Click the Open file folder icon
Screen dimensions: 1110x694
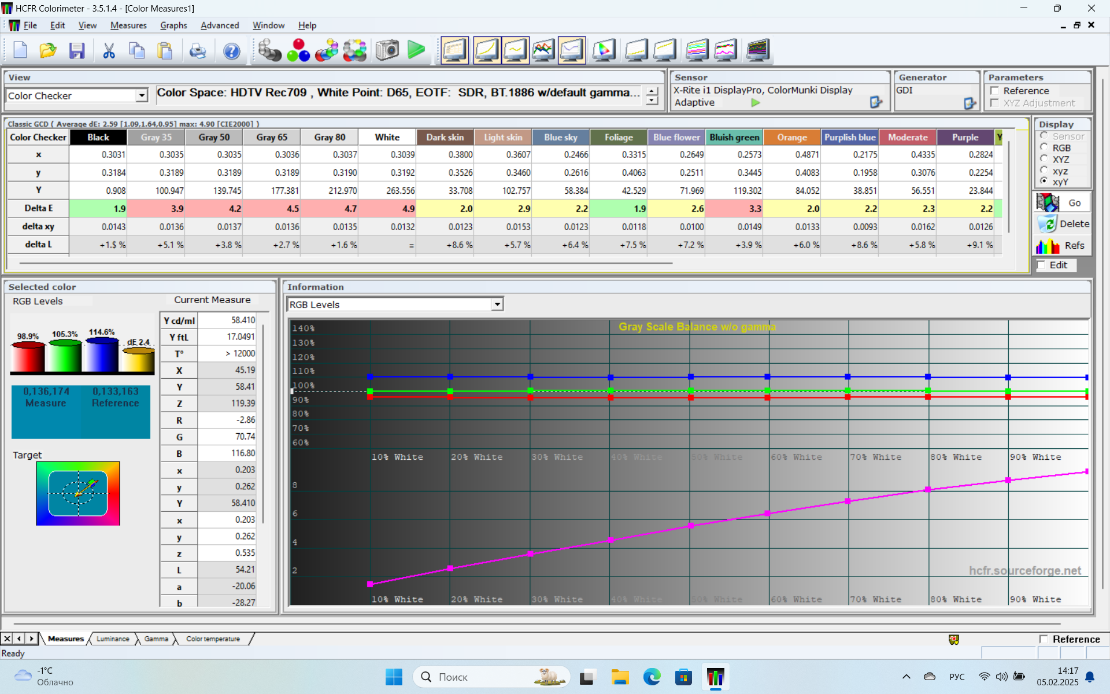pos(48,51)
